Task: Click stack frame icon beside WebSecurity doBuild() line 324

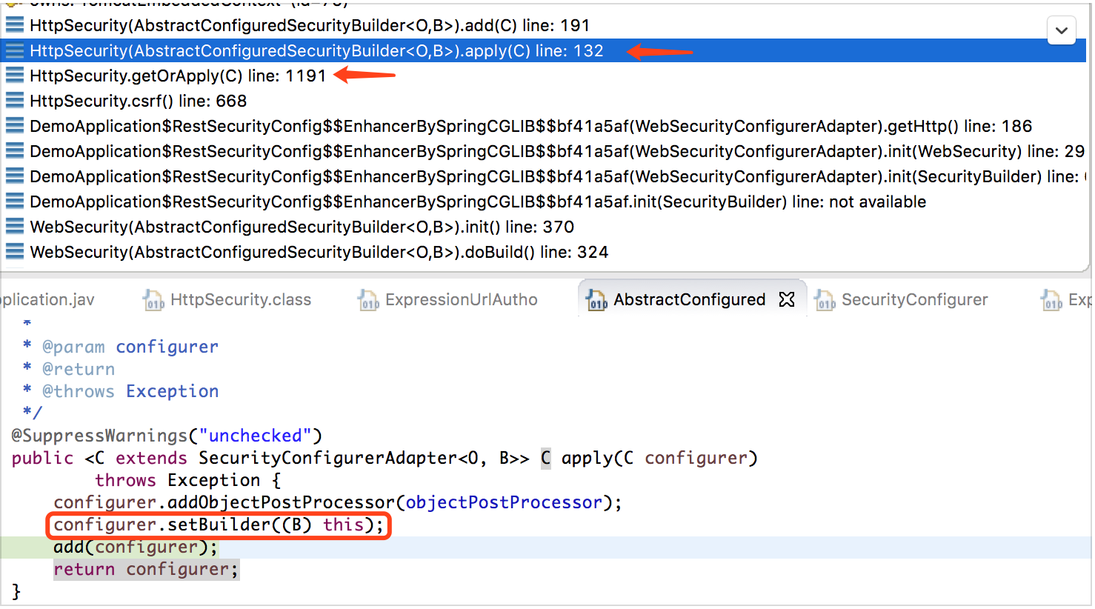Action: point(15,252)
